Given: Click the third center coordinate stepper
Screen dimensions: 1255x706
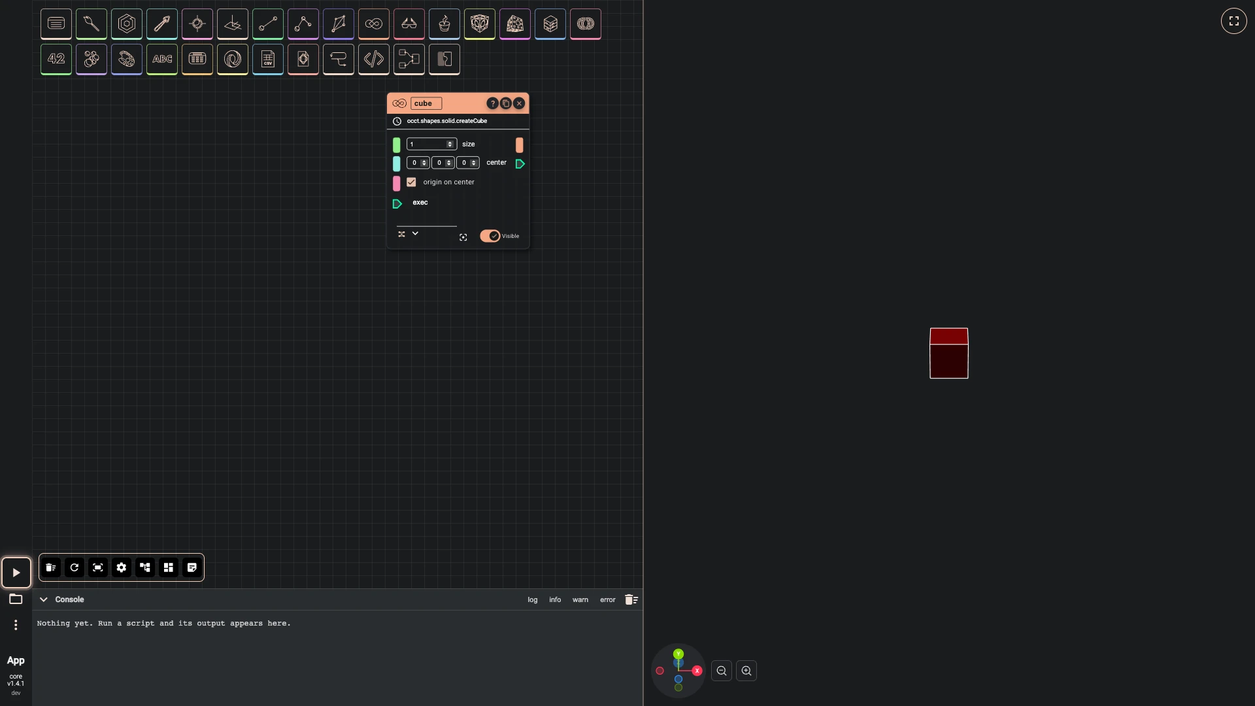Looking at the screenshot, I should 474,163.
